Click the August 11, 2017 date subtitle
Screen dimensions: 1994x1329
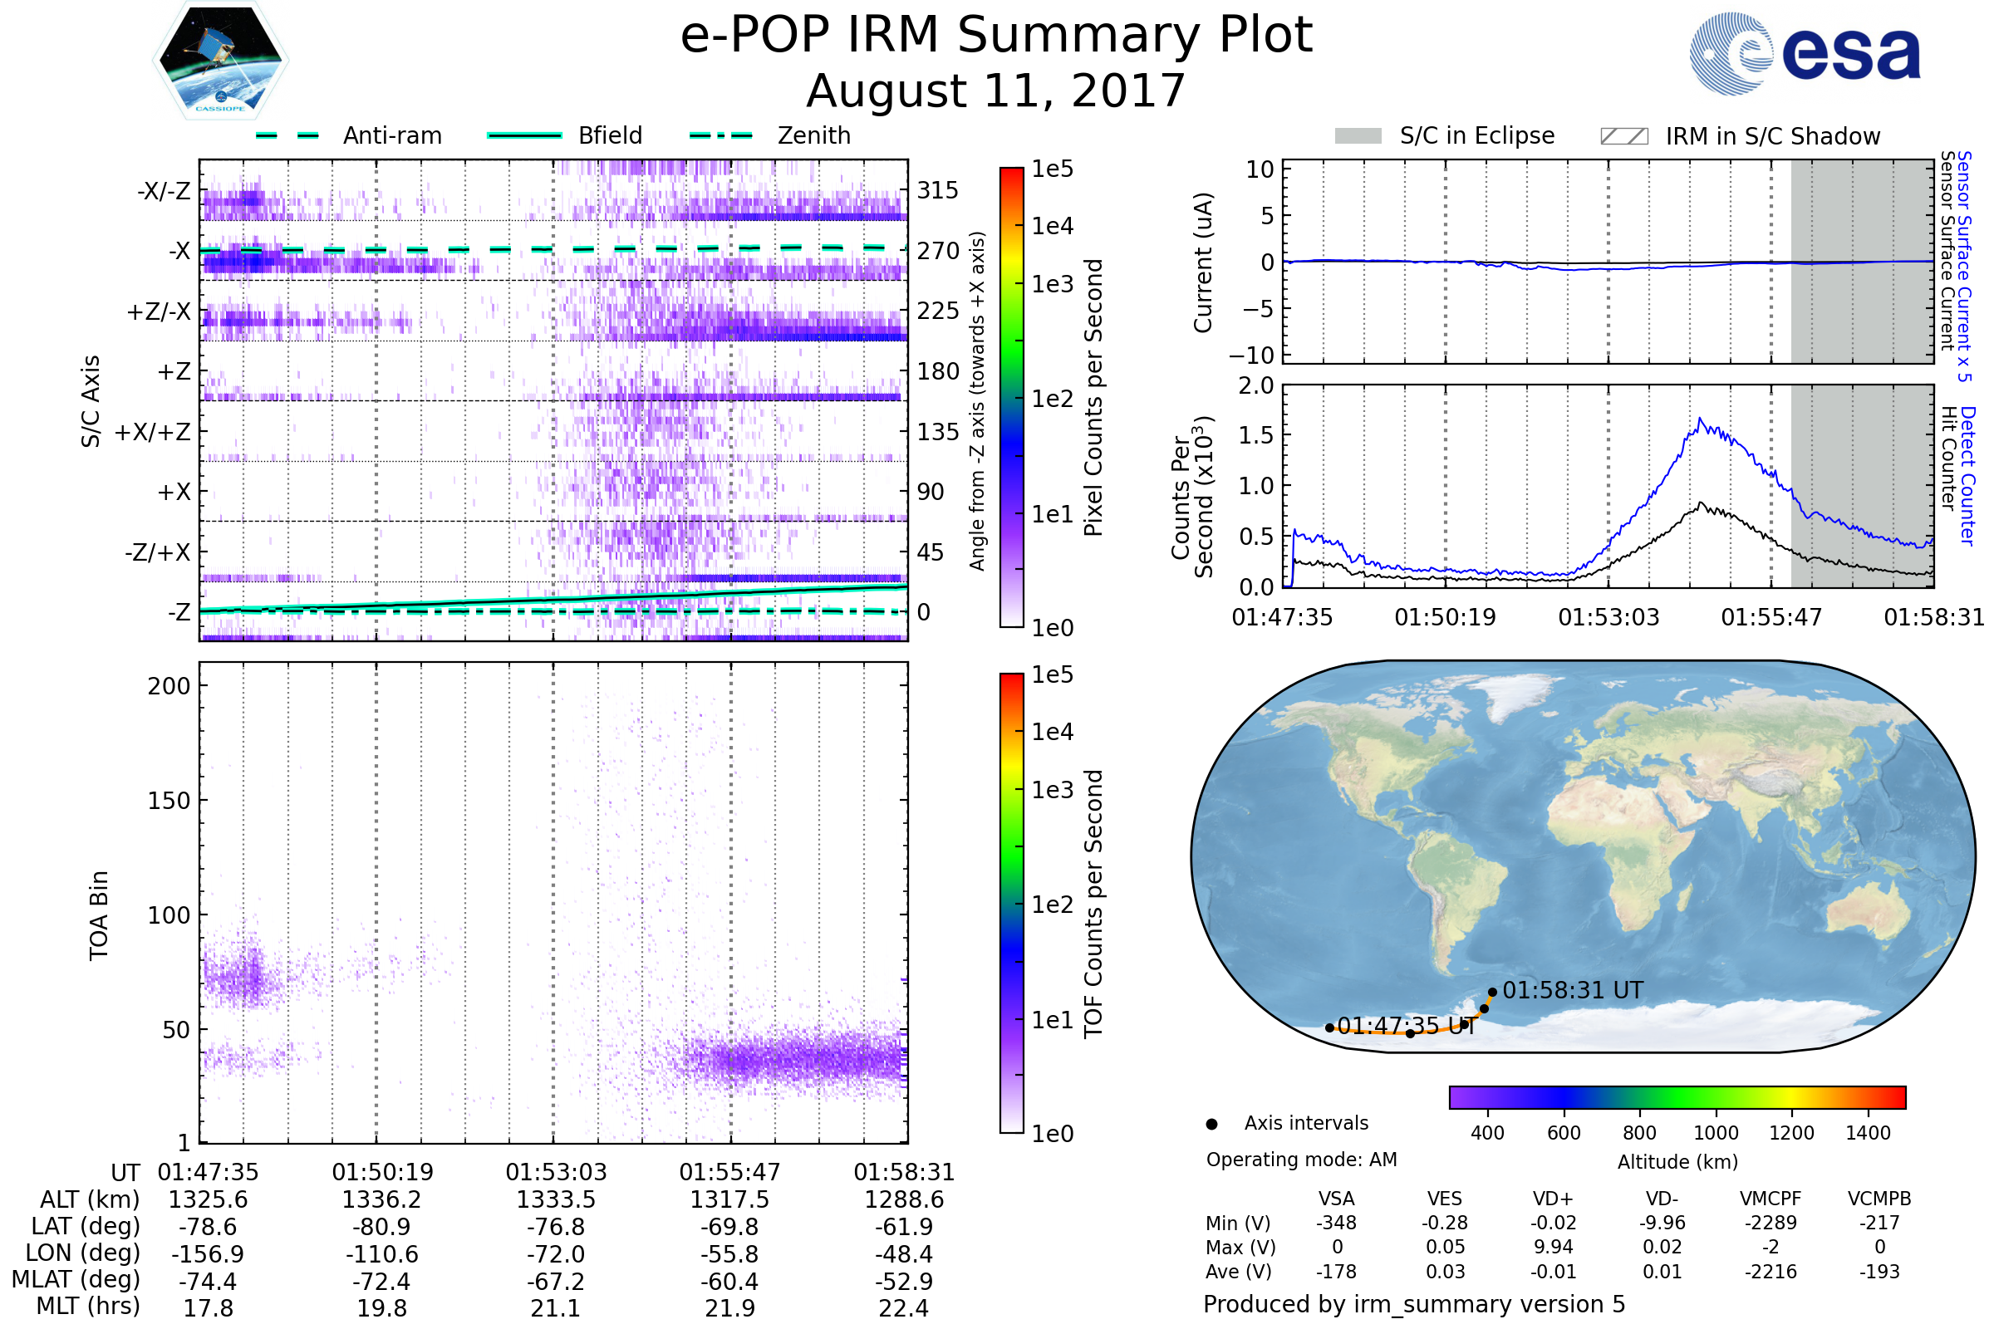tap(995, 91)
